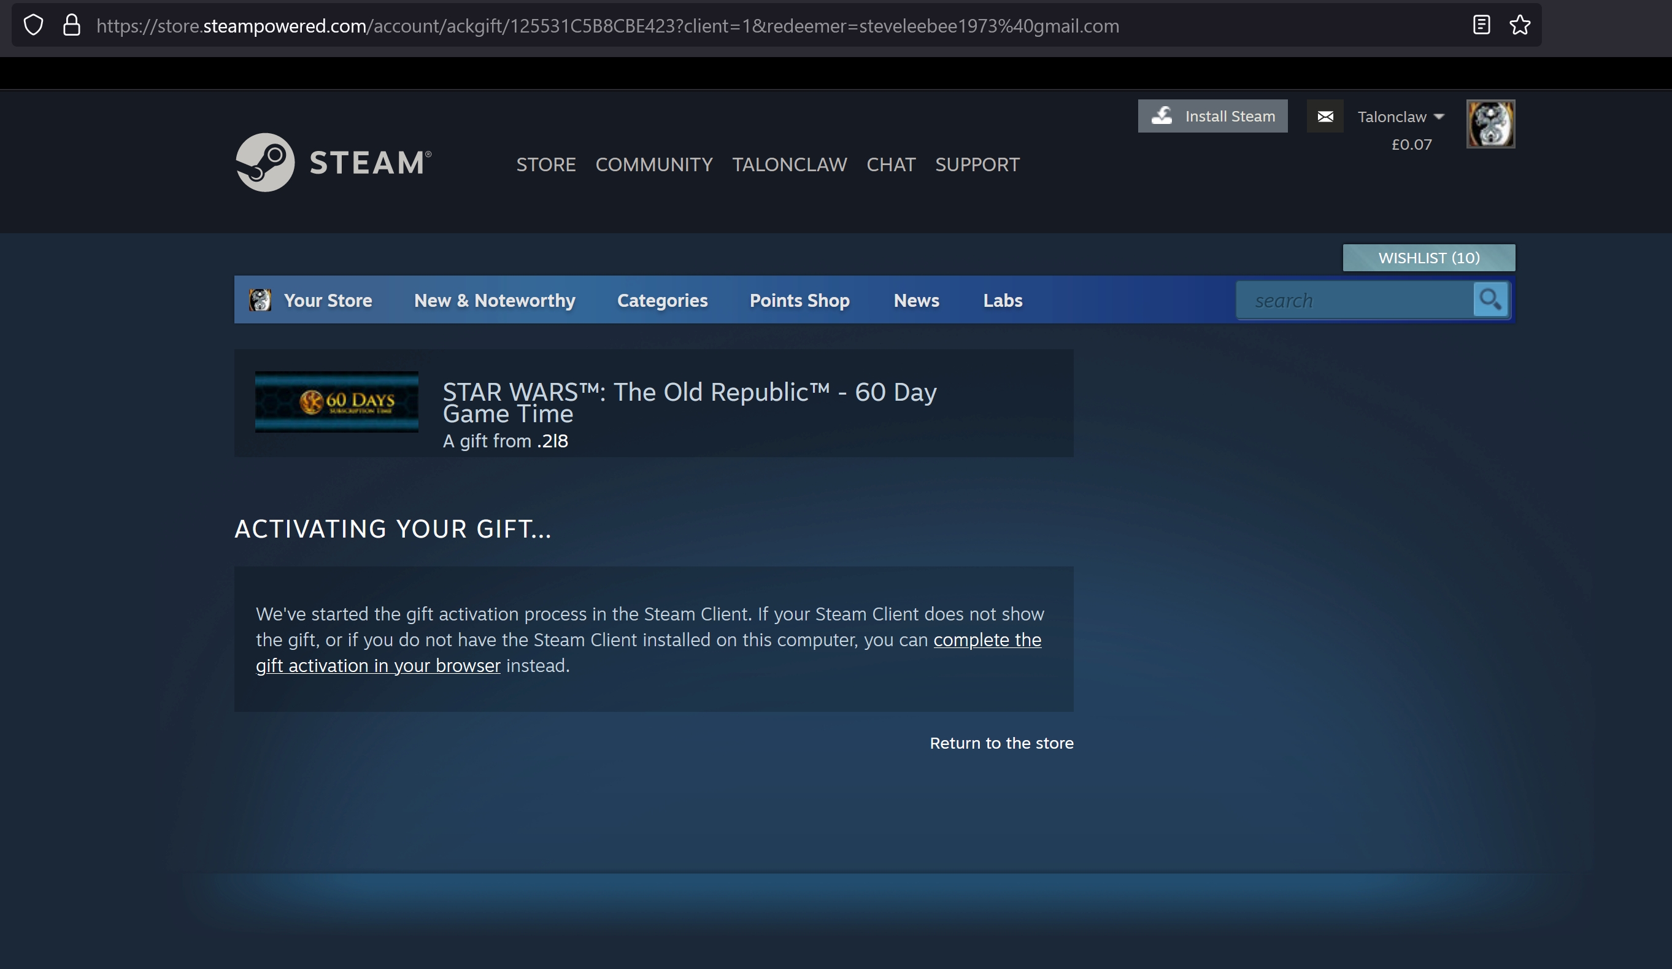
Task: Open the New & Noteworthy menu
Action: pos(495,301)
